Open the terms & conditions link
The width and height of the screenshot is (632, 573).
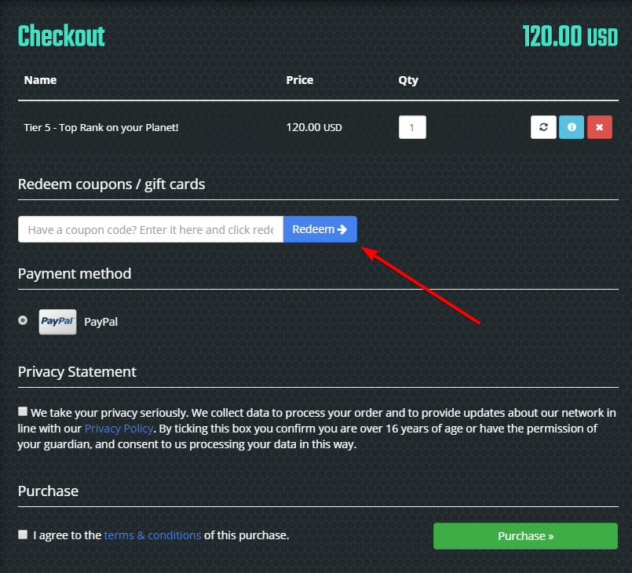pyautogui.click(x=152, y=535)
